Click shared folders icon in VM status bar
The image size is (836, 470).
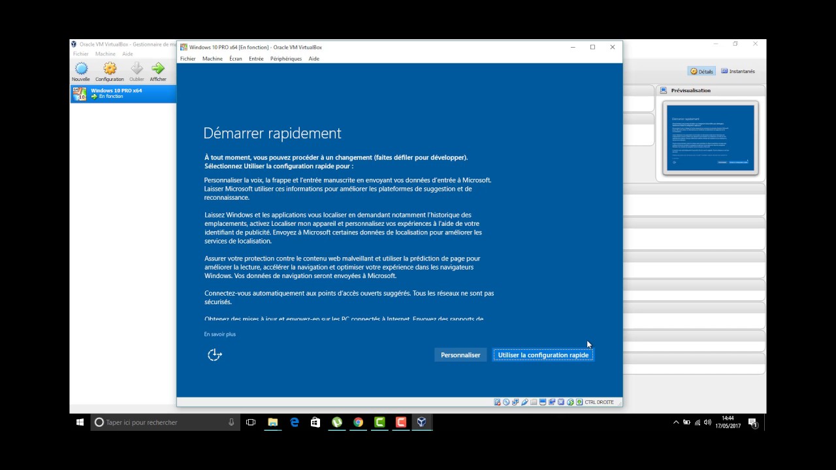[534, 402]
